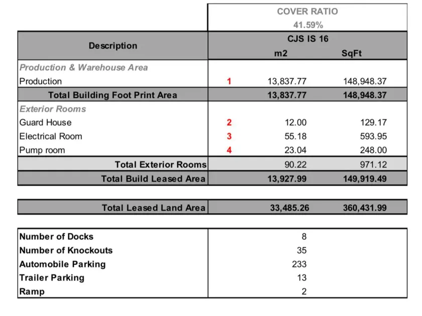Select red index number 1
Viewport: 422px width, 316px height.
click(229, 81)
